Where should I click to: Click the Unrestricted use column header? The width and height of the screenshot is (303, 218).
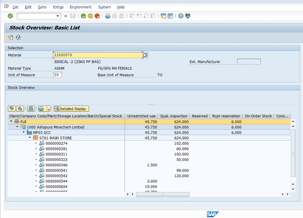click(x=141, y=116)
